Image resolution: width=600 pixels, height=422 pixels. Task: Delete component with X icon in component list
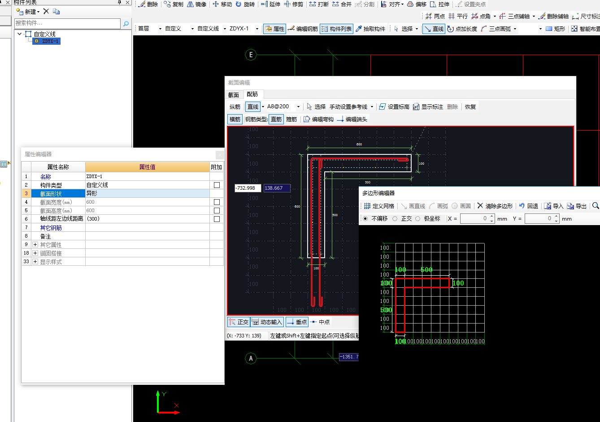(x=46, y=11)
